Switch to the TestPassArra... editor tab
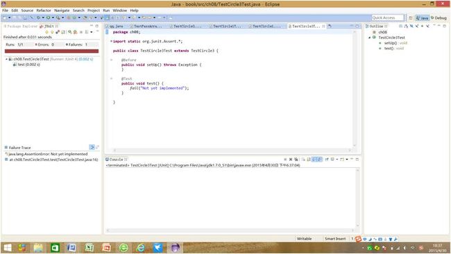 pos(146,26)
